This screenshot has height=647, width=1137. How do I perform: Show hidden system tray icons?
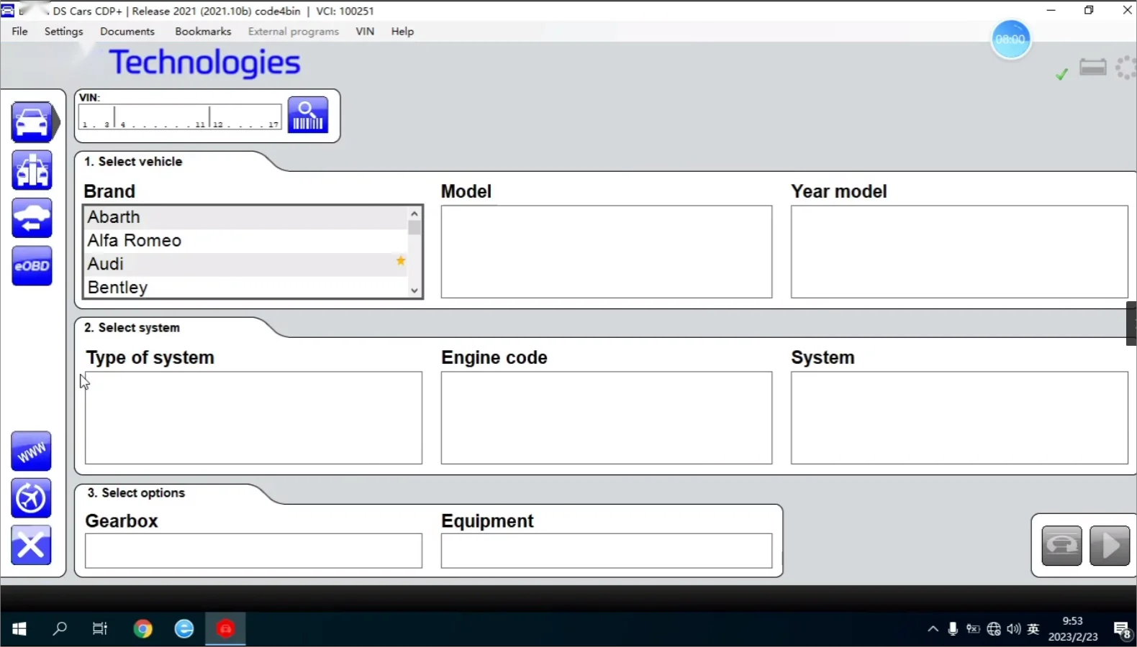[x=933, y=629]
